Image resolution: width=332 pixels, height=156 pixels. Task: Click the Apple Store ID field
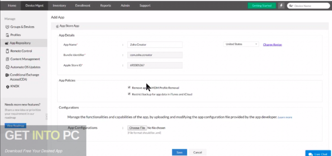(x=155, y=65)
